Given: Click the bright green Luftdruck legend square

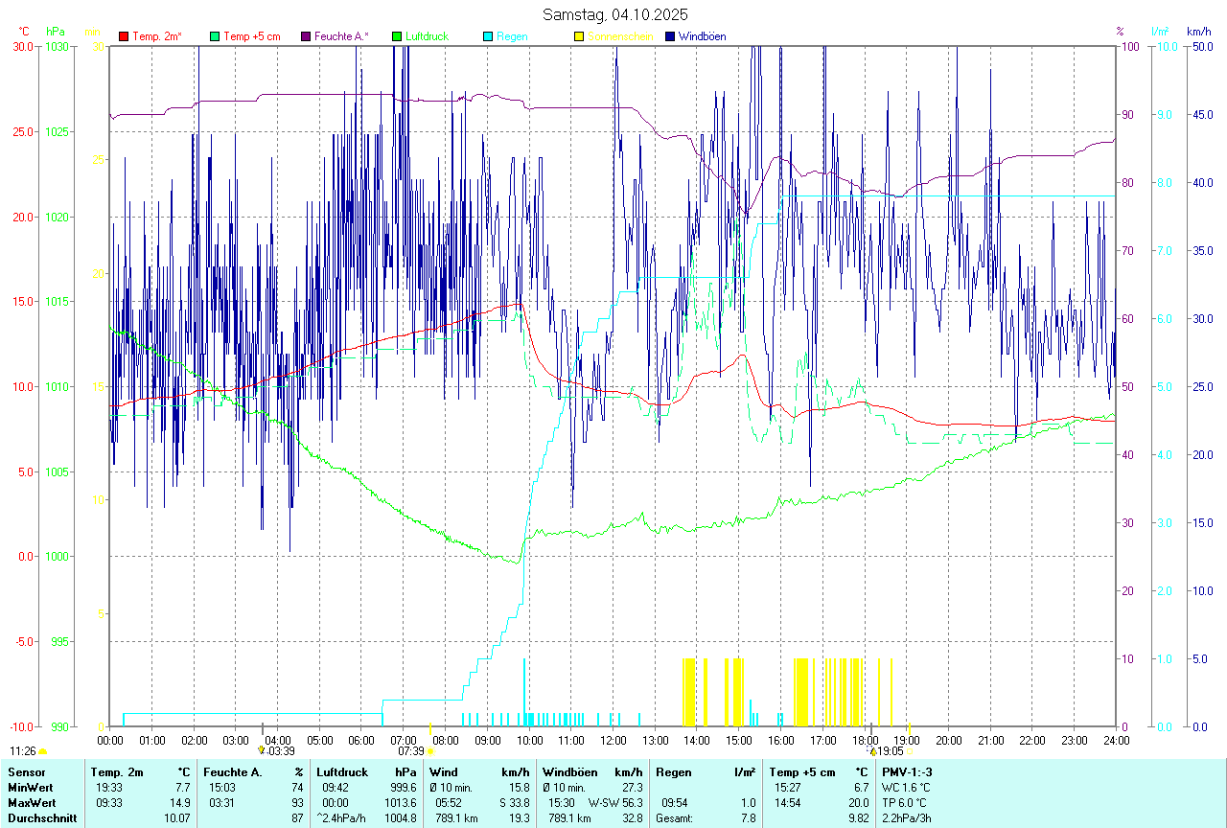Looking at the screenshot, I should tap(397, 36).
